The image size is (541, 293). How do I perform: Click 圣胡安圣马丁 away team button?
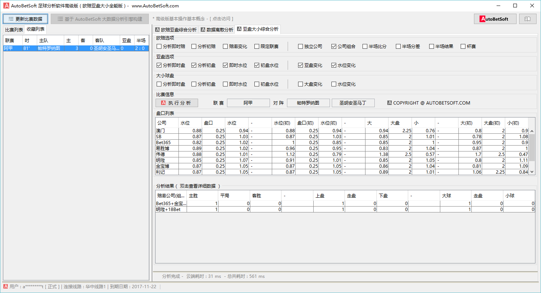click(x=353, y=103)
